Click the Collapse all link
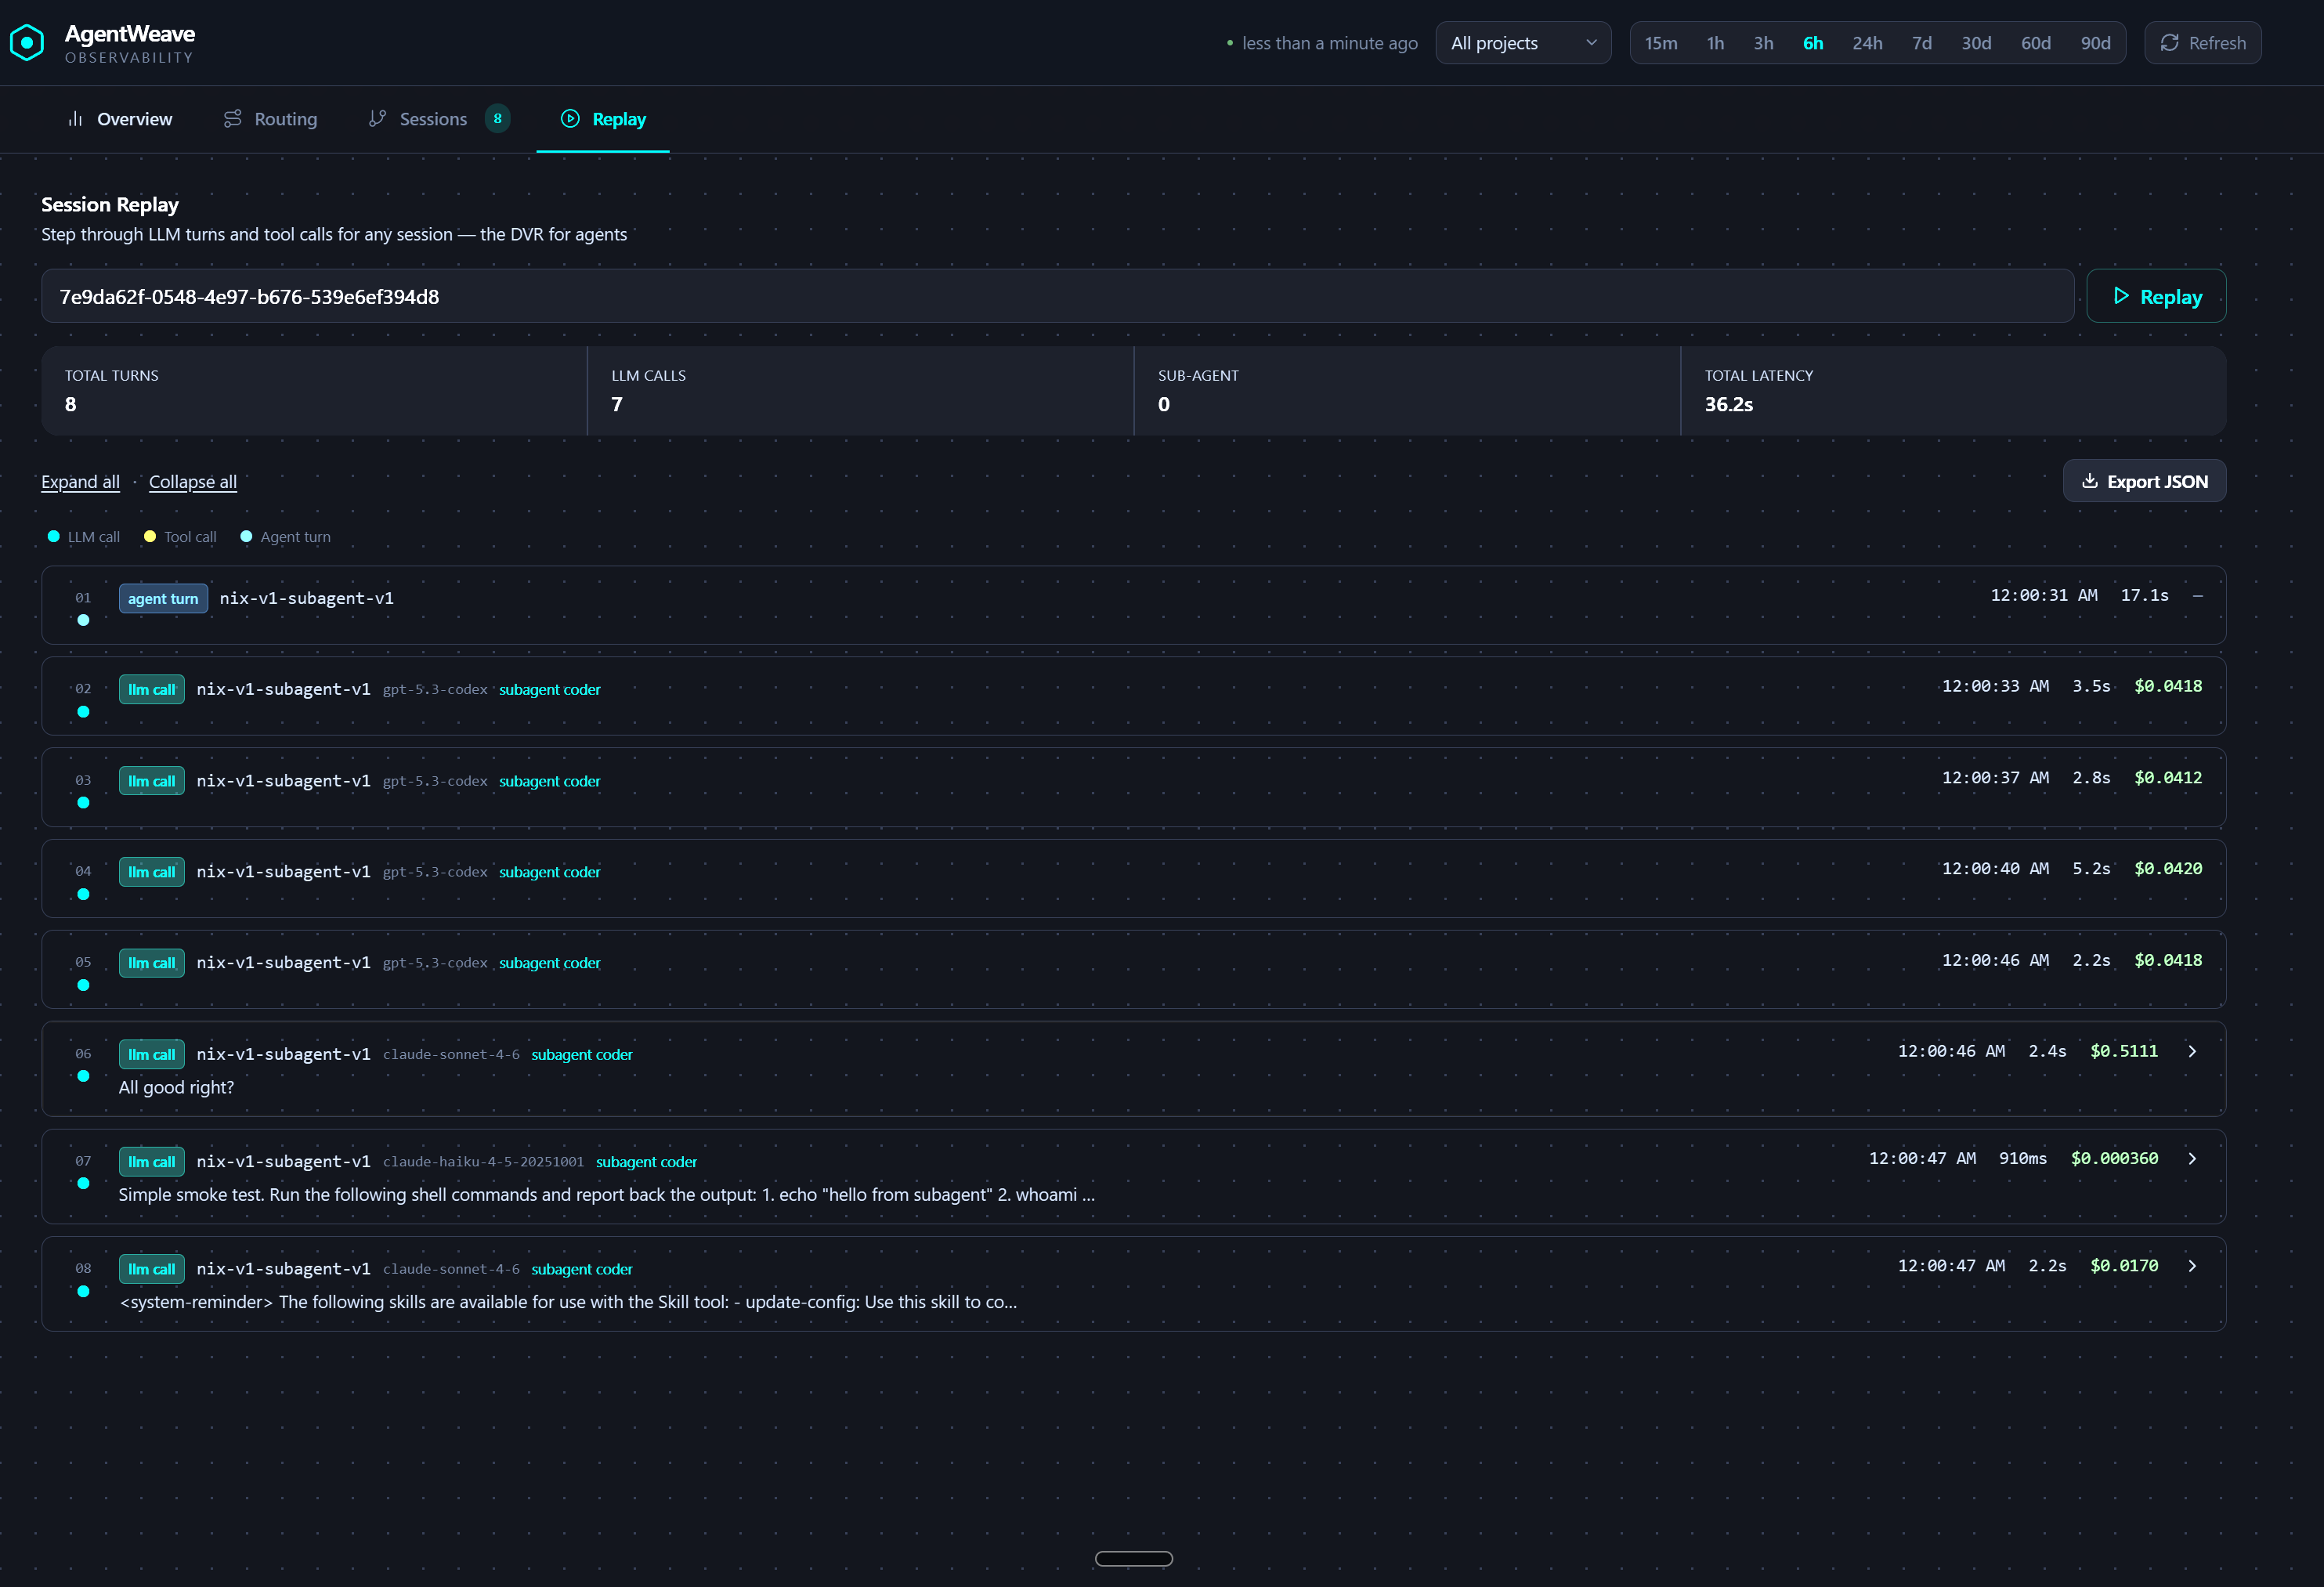Image resolution: width=2324 pixels, height=1587 pixels. click(x=193, y=482)
